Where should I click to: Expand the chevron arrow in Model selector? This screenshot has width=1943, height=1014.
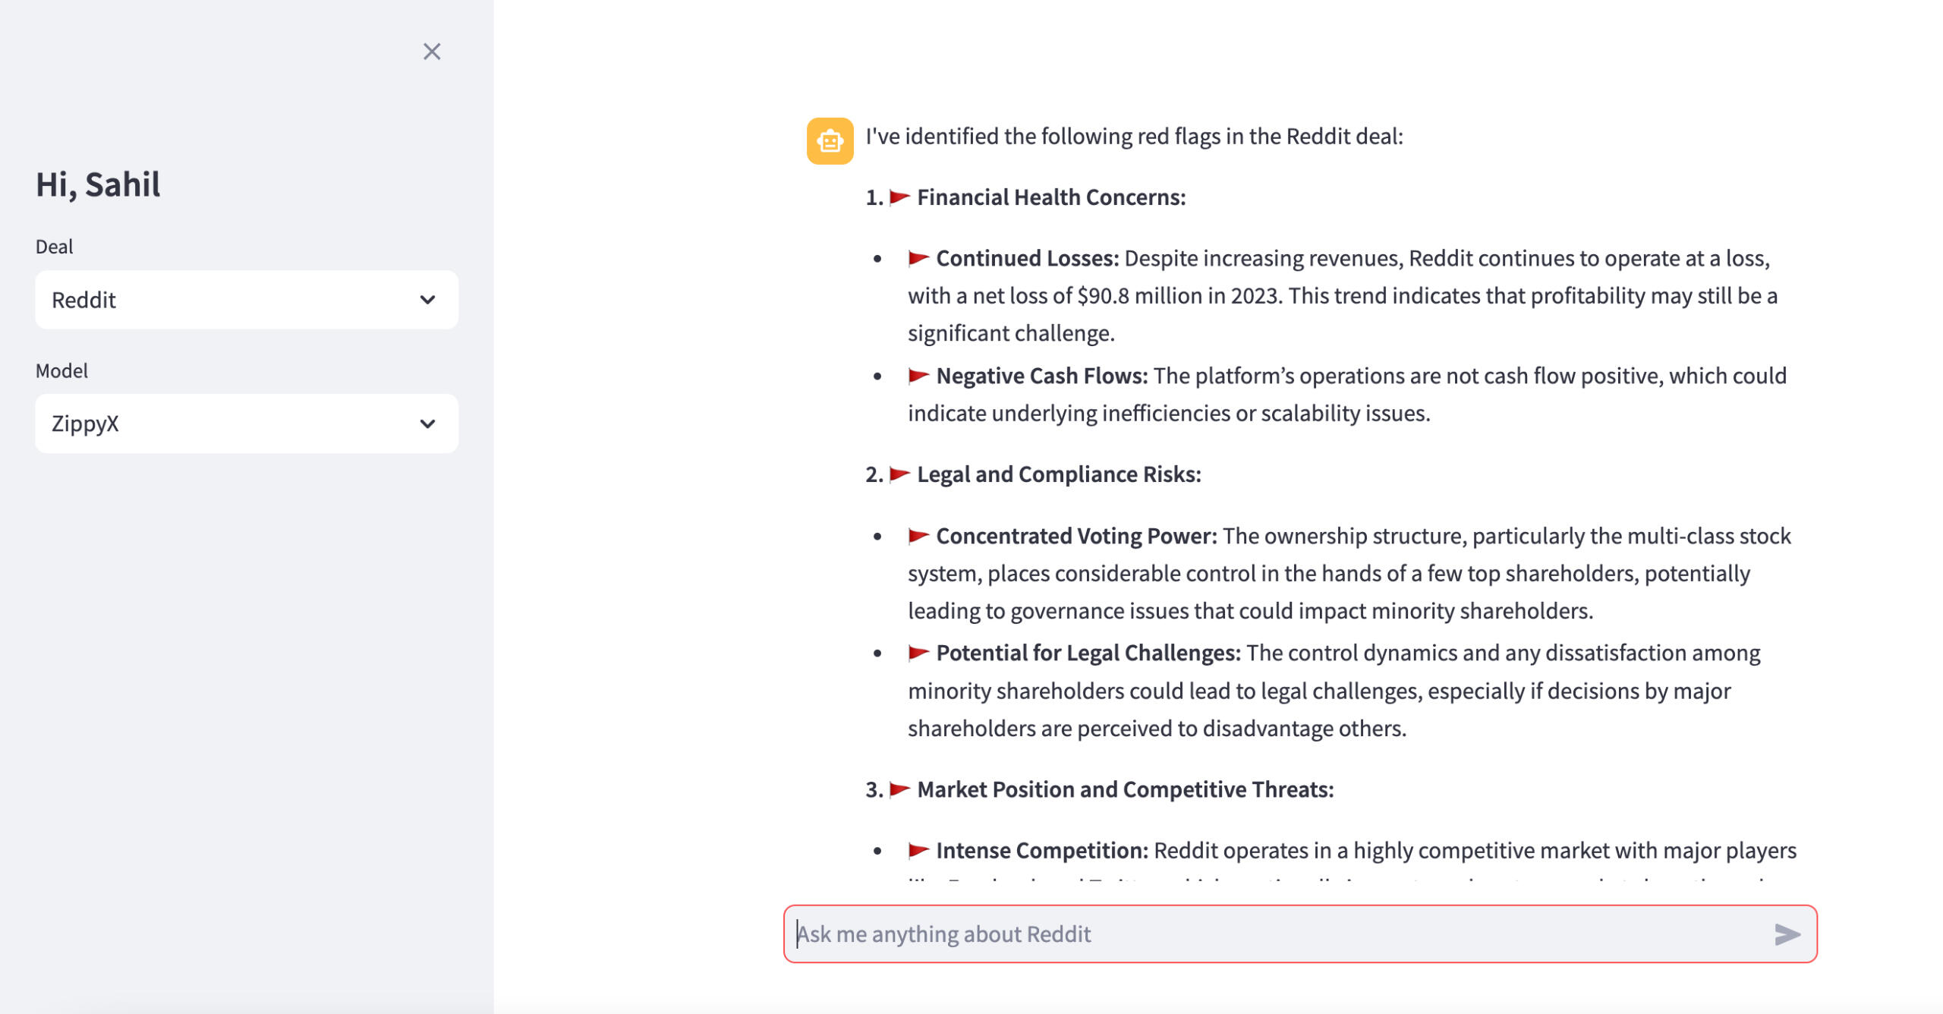point(428,424)
